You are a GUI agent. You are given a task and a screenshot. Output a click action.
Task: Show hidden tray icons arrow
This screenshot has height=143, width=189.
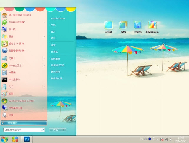pos(158,139)
